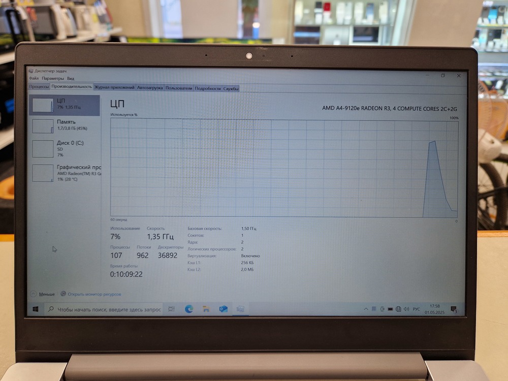Select Диск 0 (C:) in the sidebar
508x381 pixels.
(x=65, y=148)
